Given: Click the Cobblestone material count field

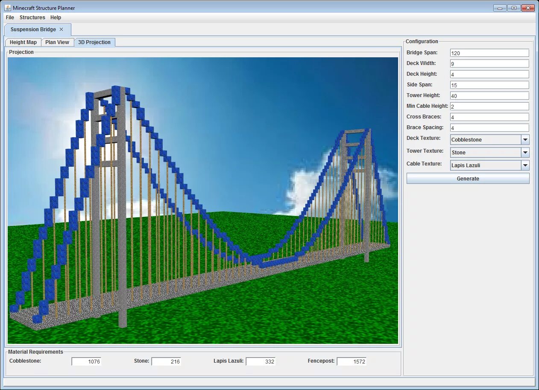Looking at the screenshot, I should click(86, 361).
